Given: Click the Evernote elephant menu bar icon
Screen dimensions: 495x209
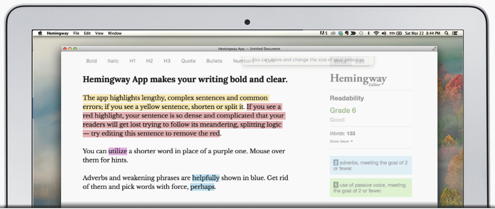Looking at the screenshot, I should pos(346,33).
